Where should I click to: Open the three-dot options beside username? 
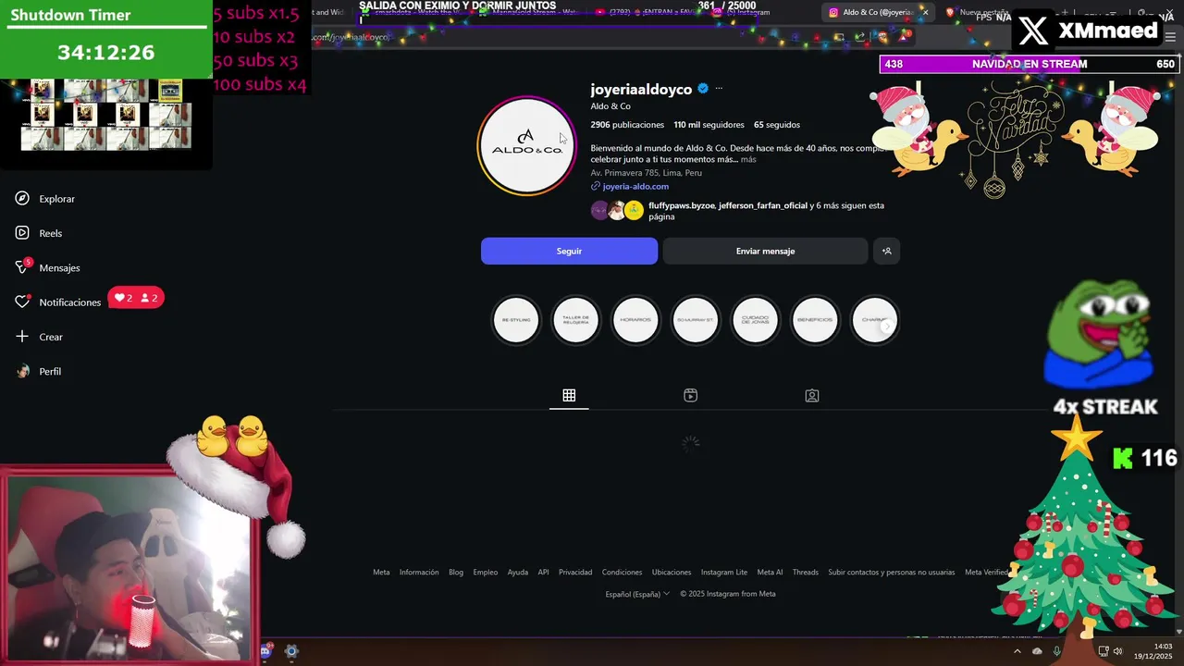pyautogui.click(x=719, y=89)
